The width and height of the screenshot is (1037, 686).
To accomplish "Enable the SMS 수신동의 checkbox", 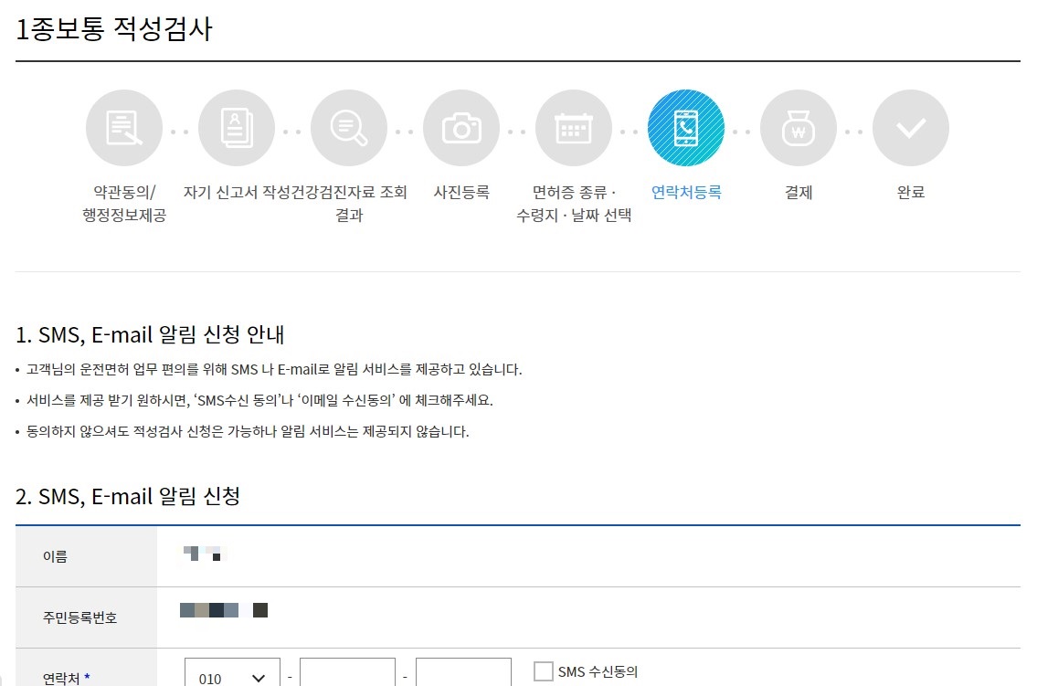I will 541,671.
